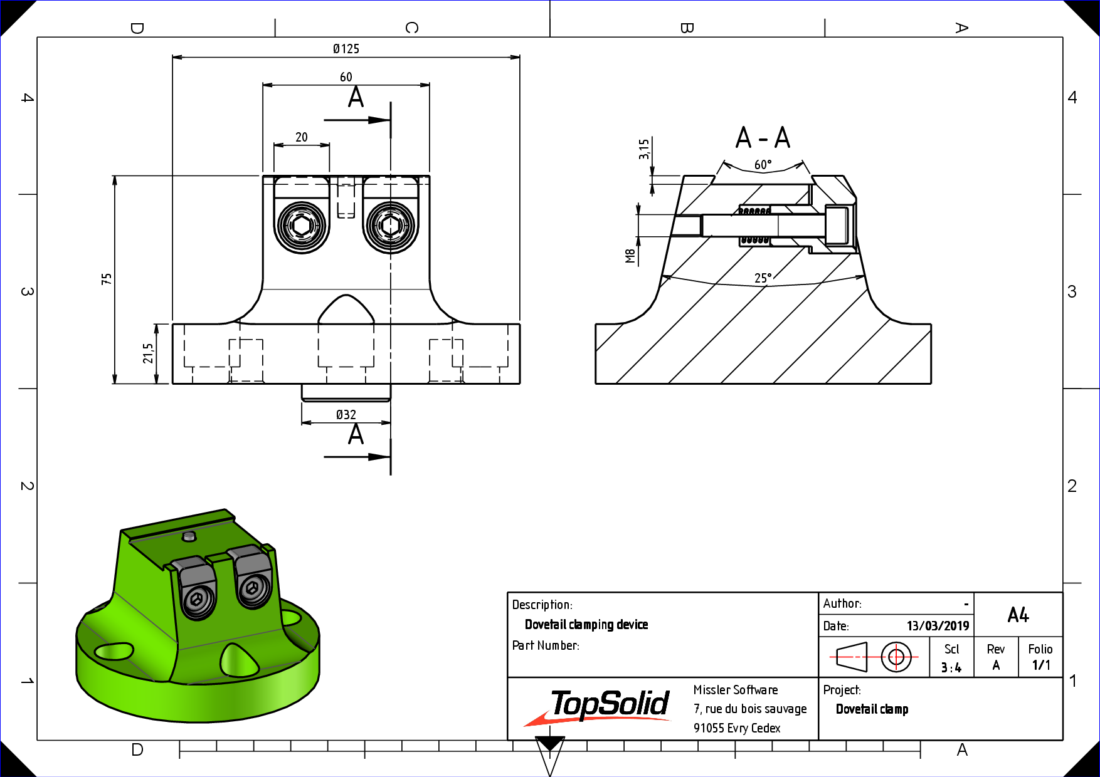
Task: Select the green 3D isometric clamp view
Action: [198, 617]
